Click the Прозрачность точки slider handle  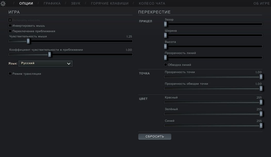coord(261,77)
